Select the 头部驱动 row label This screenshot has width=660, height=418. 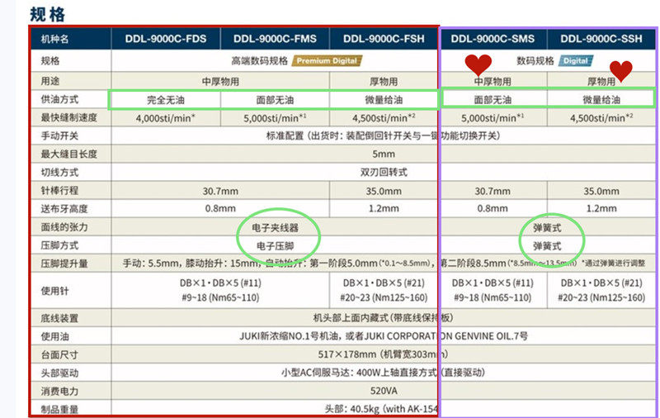(59, 373)
